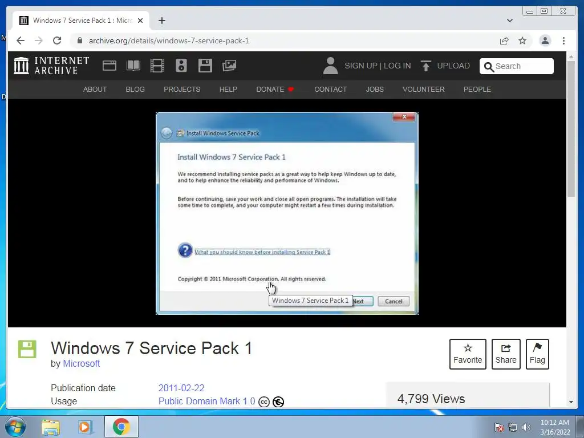Share this page from the address bar
Screen dimensions: 584x438
[x=504, y=40]
